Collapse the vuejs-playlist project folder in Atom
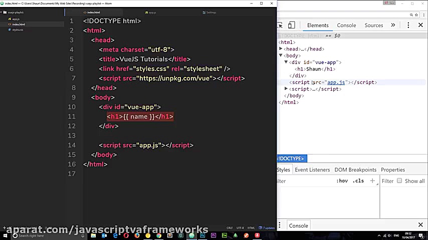 (x=14, y=12)
